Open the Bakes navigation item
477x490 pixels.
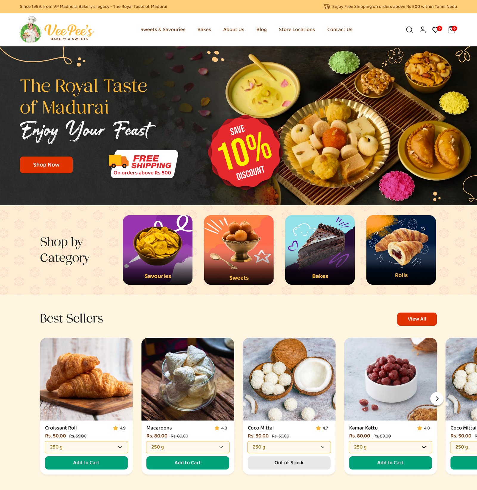(204, 30)
